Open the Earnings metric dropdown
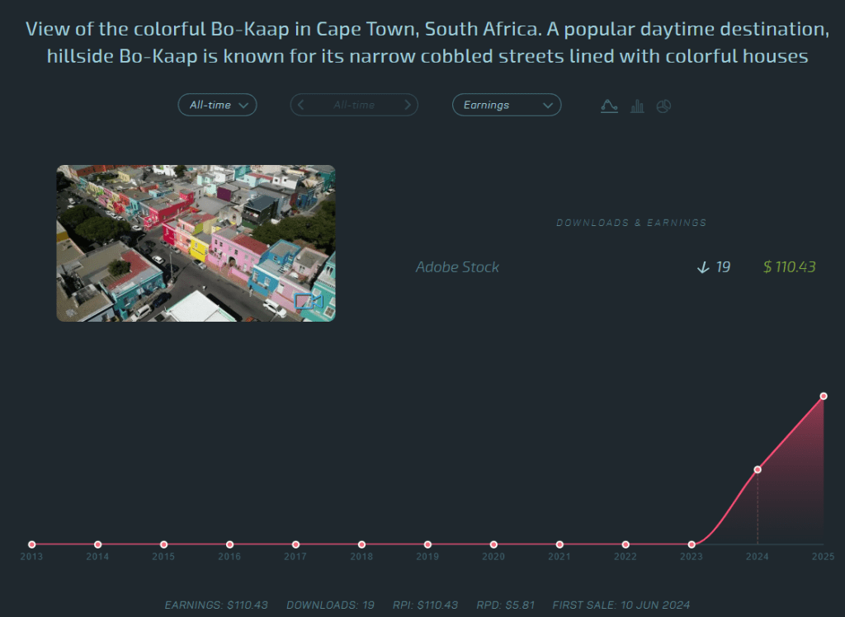The width and height of the screenshot is (845, 617). click(507, 105)
